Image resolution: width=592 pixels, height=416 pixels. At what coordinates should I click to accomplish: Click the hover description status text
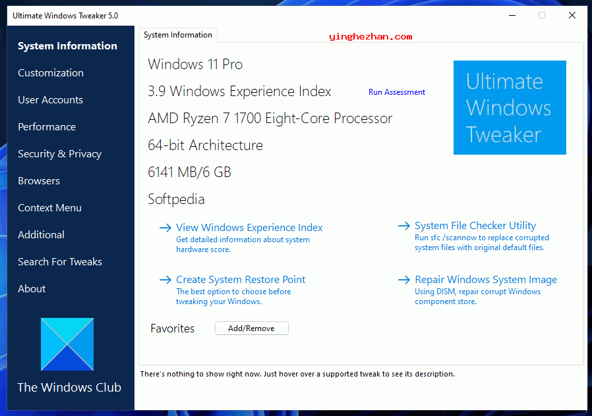coord(297,374)
